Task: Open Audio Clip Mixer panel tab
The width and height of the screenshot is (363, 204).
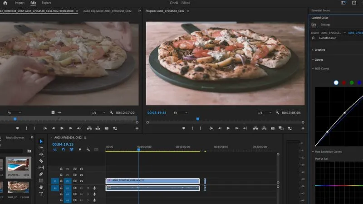Action: point(107,11)
